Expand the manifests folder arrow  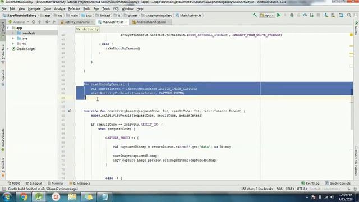(x=13, y=33)
